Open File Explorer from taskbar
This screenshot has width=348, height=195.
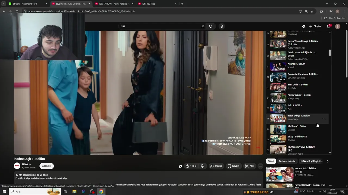click(x=74, y=191)
